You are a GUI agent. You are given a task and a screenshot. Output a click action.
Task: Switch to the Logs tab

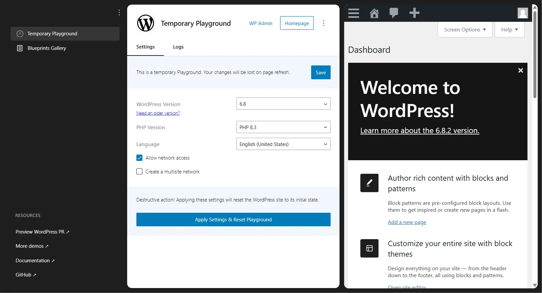178,47
